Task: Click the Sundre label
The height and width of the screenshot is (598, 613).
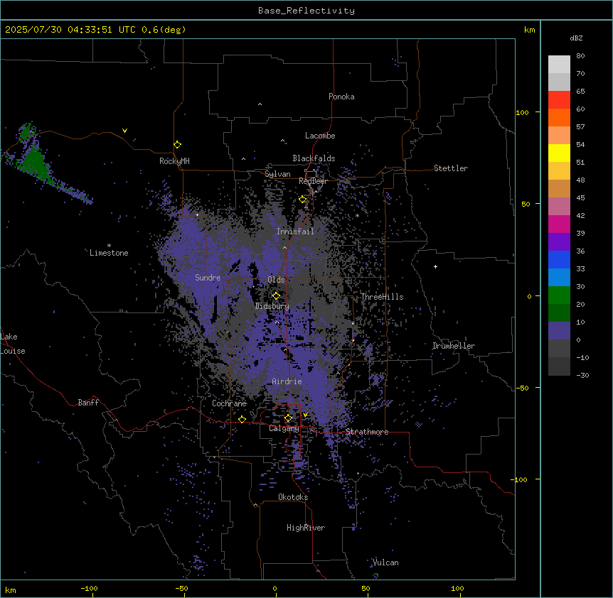Action: [x=208, y=278]
